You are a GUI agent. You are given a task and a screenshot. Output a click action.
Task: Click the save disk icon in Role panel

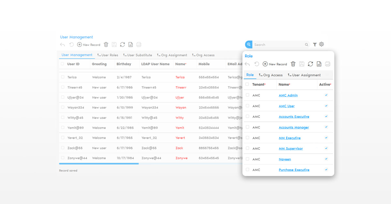pos(302,64)
